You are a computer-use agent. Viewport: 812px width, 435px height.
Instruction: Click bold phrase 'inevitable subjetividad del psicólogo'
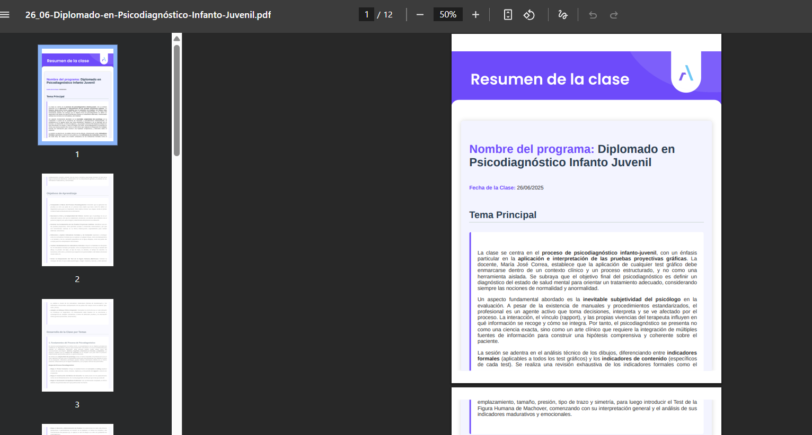(x=632, y=300)
